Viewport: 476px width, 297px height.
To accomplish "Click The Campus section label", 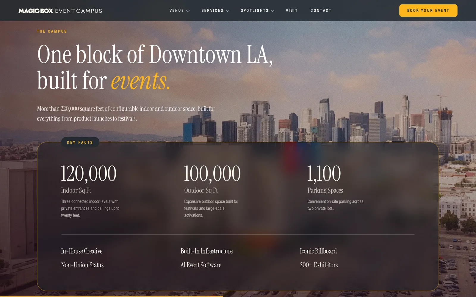I will (x=52, y=31).
